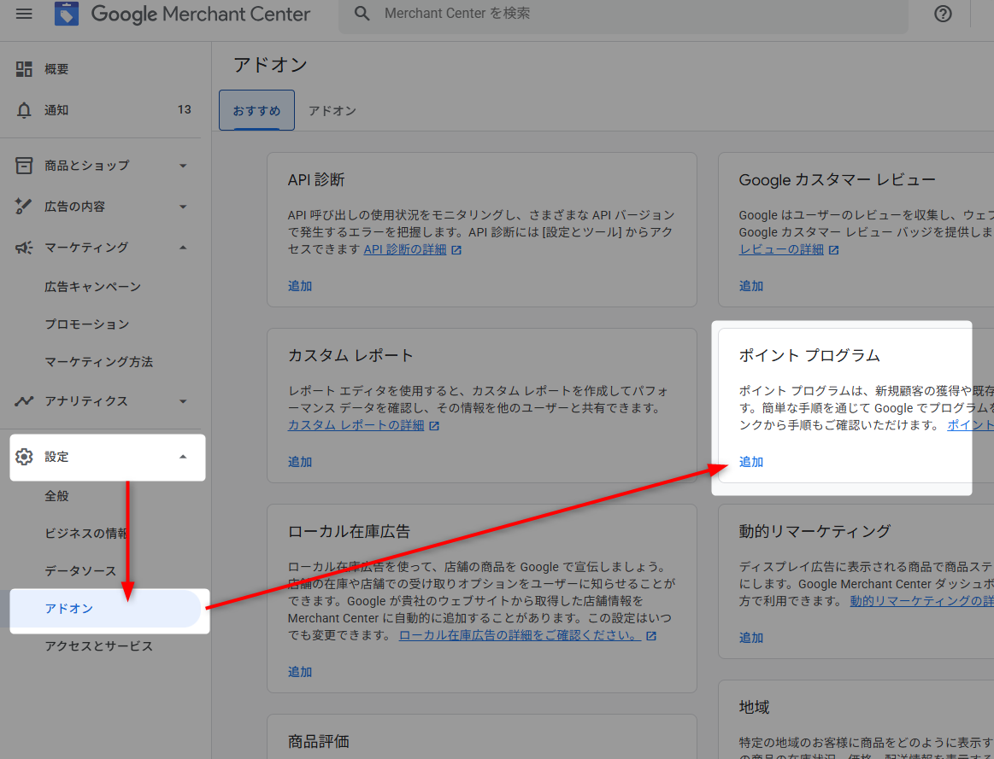This screenshot has height=759, width=994.
Task: Open the API 診断の詳細 link
Action: tap(405, 250)
